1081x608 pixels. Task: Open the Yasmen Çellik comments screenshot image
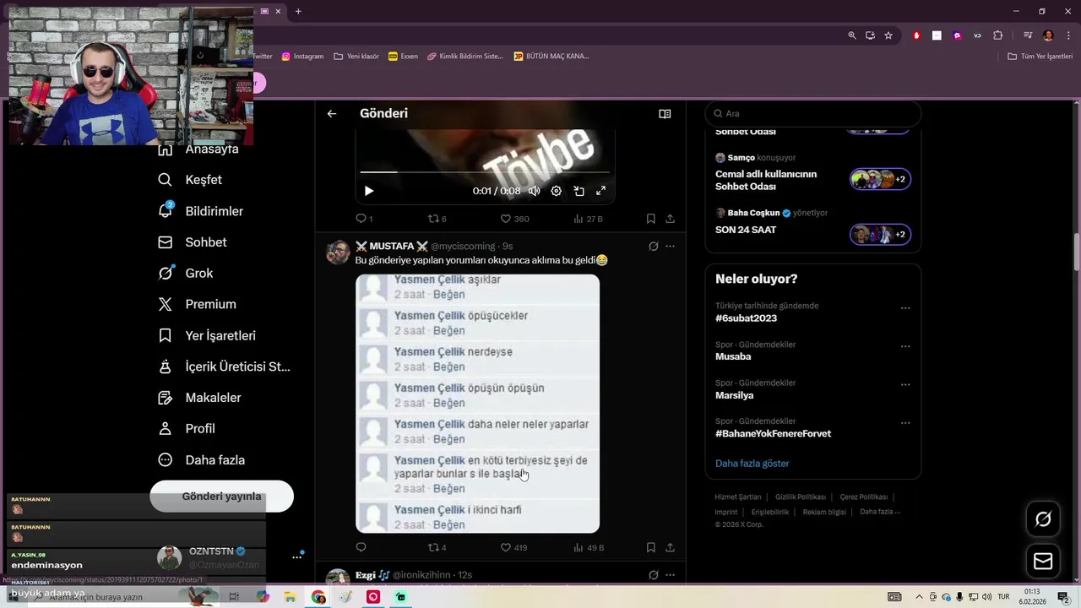477,404
